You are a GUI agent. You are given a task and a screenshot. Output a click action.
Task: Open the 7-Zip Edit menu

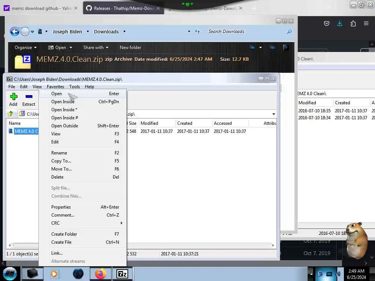pyautogui.click(x=24, y=86)
